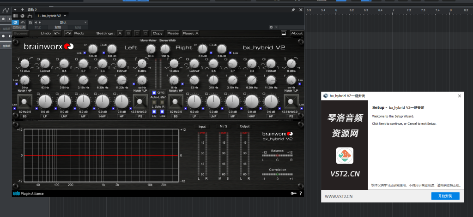Click the left BS notch/HP XY pad
This screenshot has height=217, width=473.
[24, 102]
